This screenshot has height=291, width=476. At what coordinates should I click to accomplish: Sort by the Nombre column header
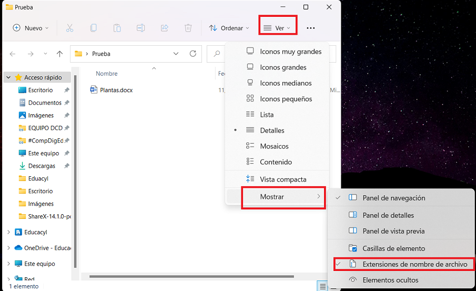[x=107, y=74]
